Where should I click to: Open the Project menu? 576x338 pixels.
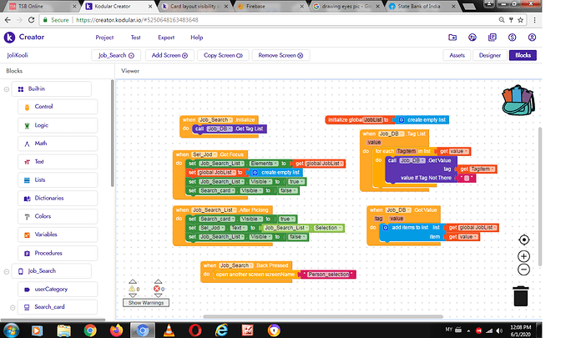[104, 38]
